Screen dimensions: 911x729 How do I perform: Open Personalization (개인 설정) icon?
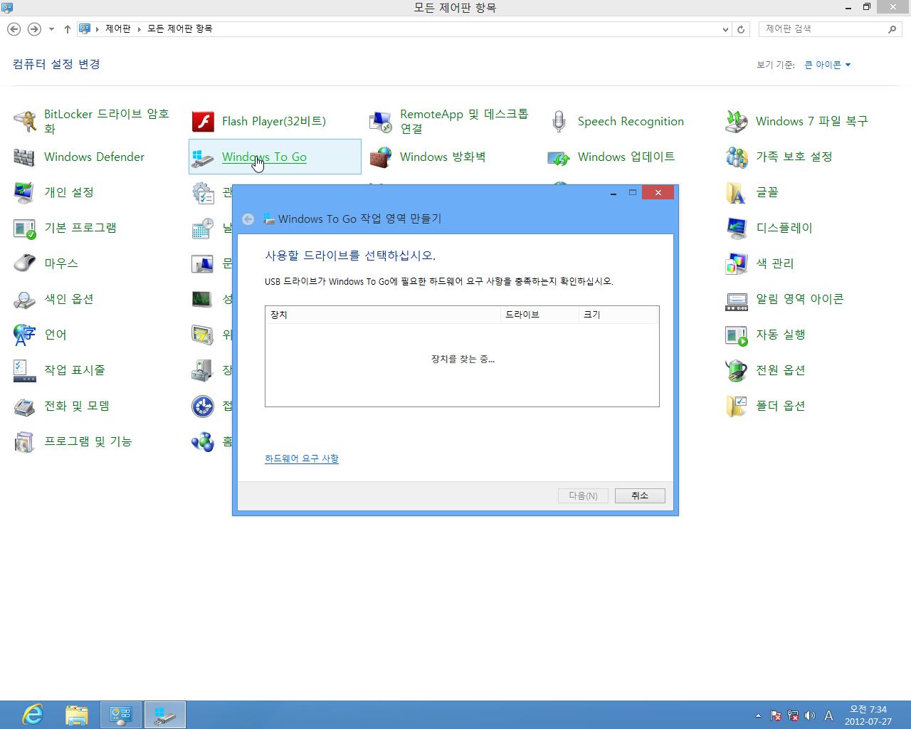coord(25,193)
